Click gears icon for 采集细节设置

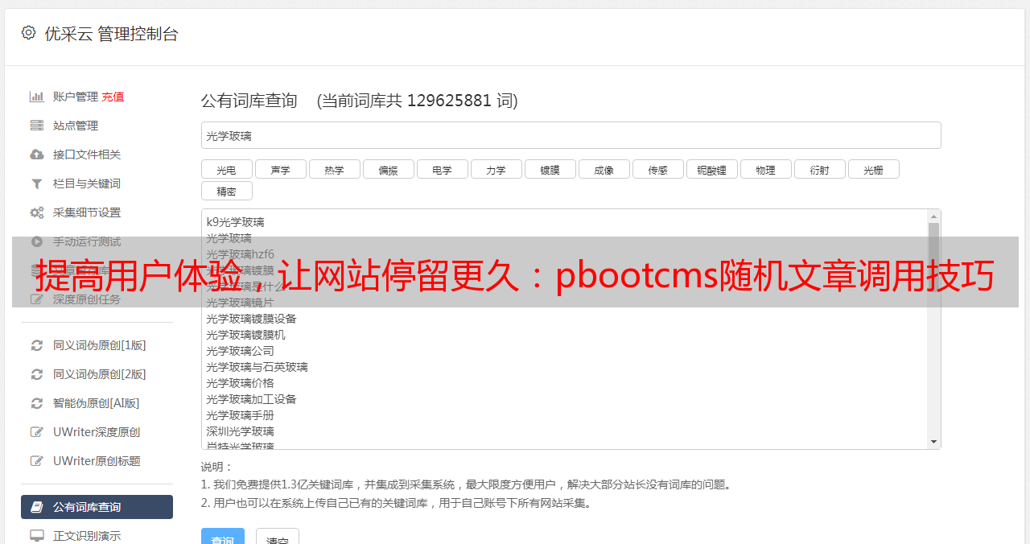(x=37, y=212)
